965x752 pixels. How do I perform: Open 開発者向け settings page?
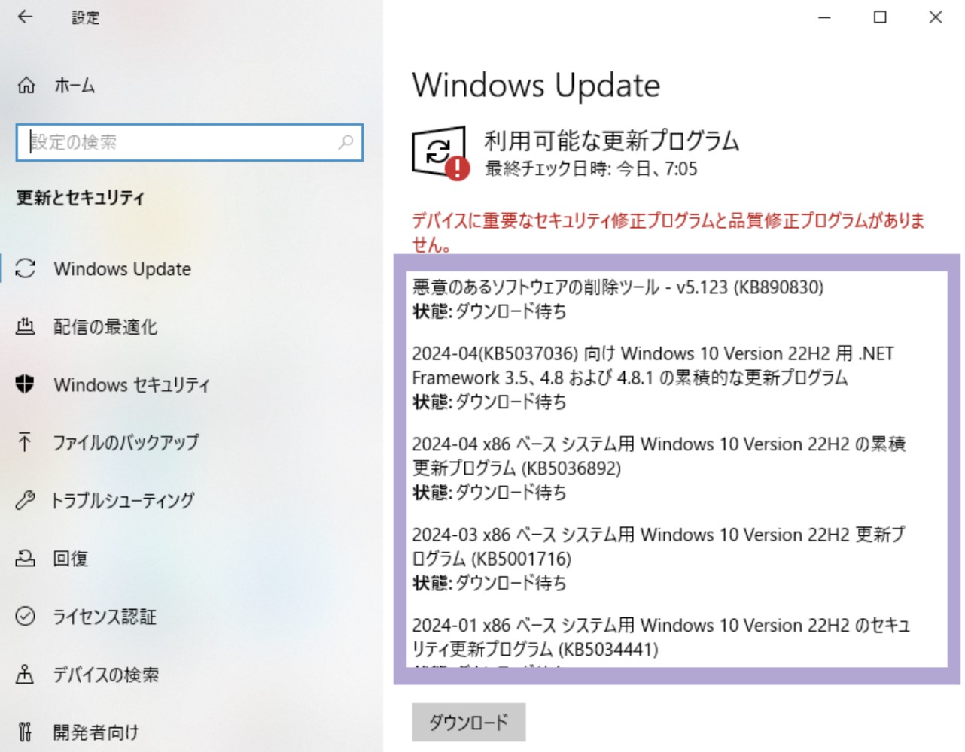96,732
